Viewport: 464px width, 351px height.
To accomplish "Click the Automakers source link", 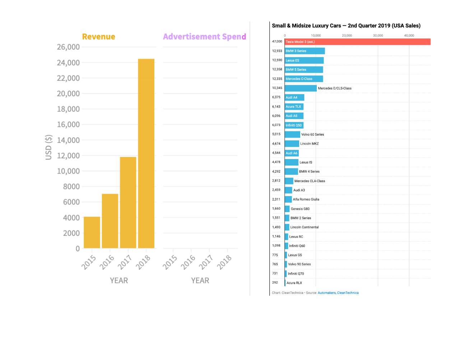I will point(326,293).
